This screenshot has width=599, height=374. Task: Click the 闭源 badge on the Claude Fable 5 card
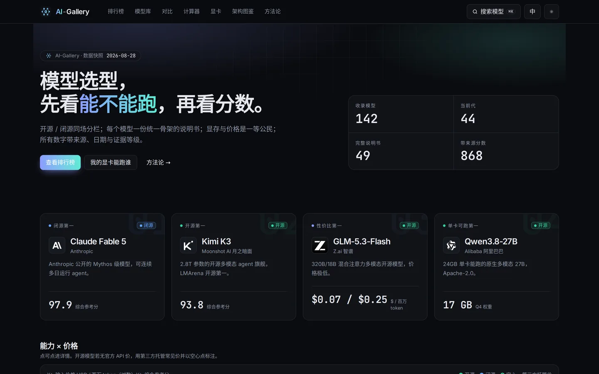pyautogui.click(x=146, y=226)
